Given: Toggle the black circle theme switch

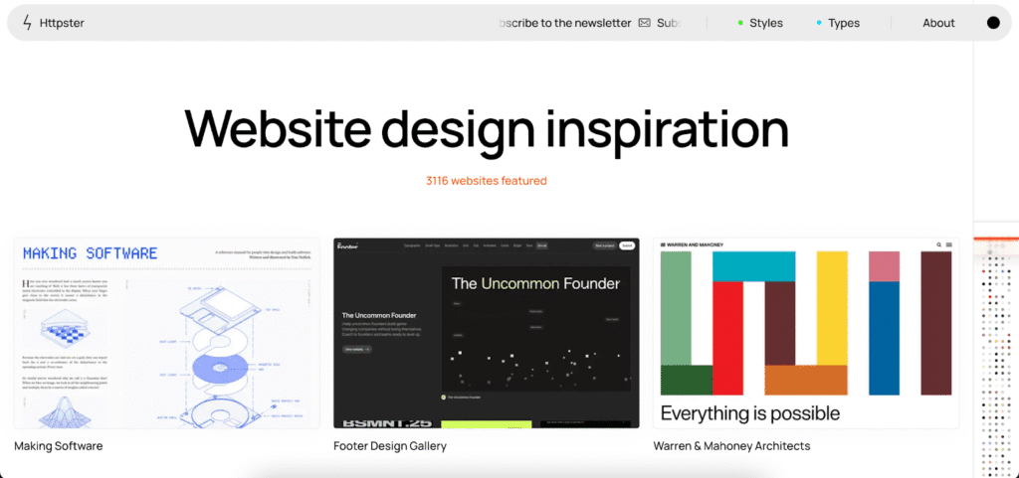Looking at the screenshot, I should (x=992, y=23).
